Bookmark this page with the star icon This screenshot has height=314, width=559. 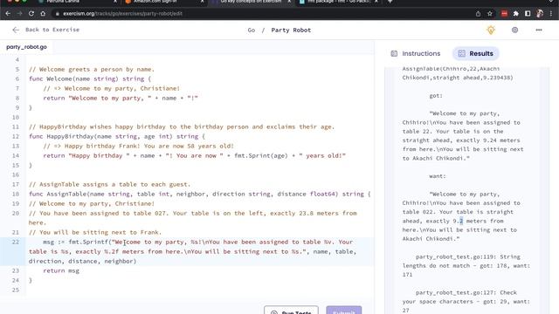490,14
